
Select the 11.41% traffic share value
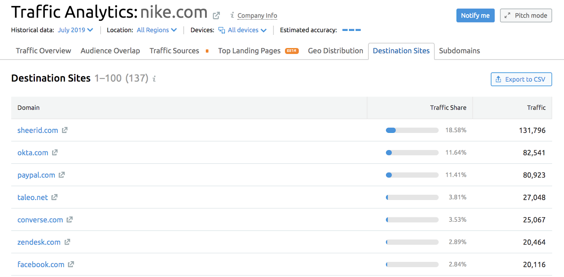coord(456,175)
